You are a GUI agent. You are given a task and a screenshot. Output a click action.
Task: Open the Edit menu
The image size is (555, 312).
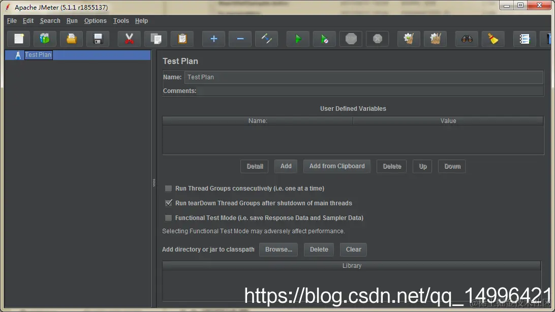[28, 20]
